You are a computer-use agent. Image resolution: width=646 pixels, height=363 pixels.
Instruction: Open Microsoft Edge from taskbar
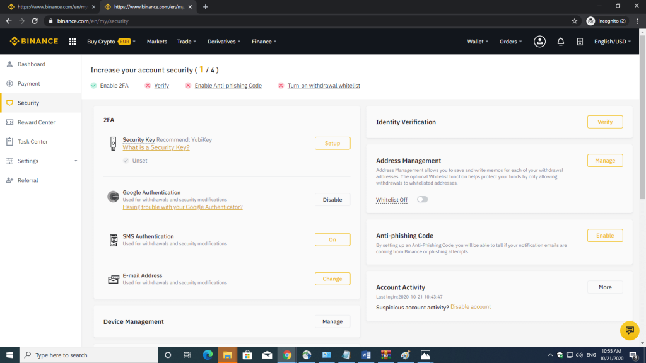[x=208, y=355]
